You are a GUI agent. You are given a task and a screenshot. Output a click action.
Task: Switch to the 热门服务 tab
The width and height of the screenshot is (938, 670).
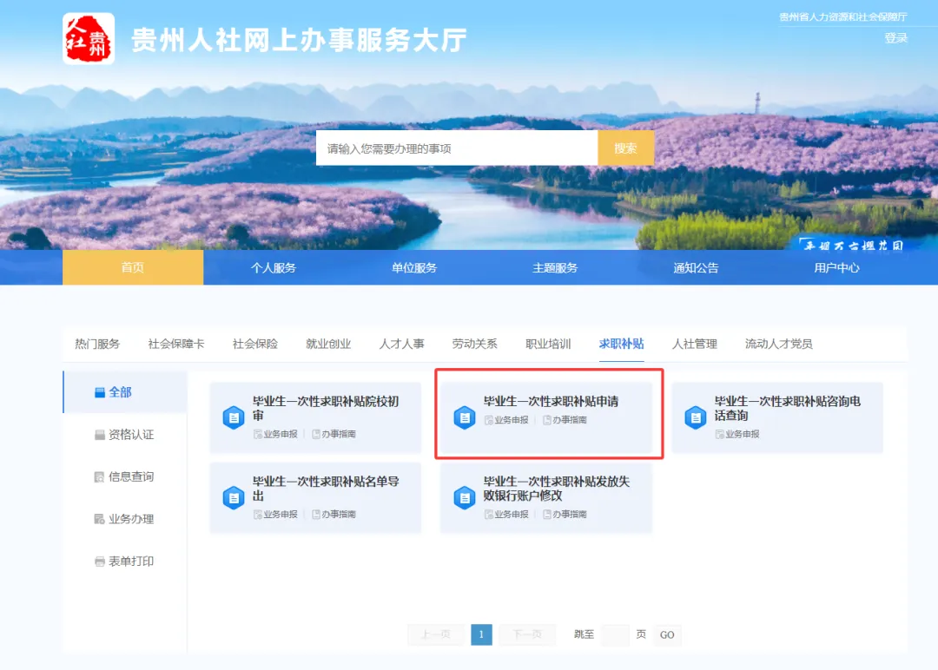pos(97,344)
